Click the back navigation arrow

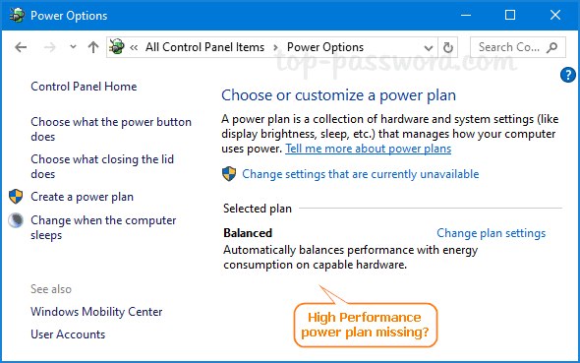click(x=21, y=47)
